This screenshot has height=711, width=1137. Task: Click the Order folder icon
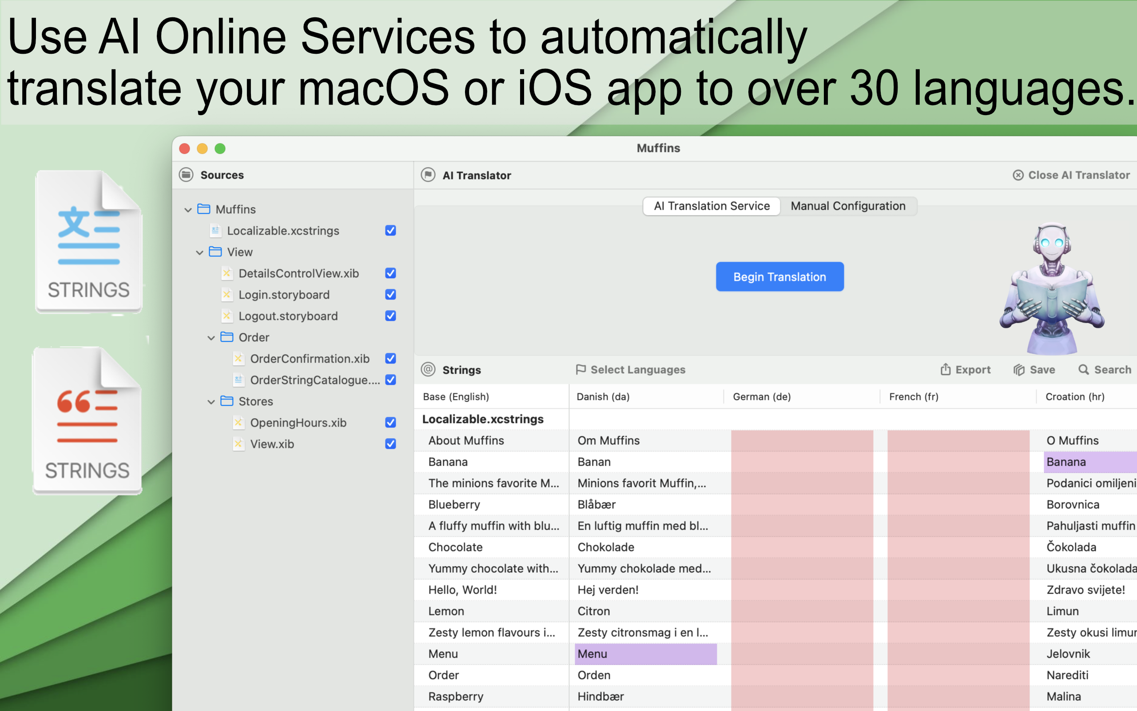227,337
